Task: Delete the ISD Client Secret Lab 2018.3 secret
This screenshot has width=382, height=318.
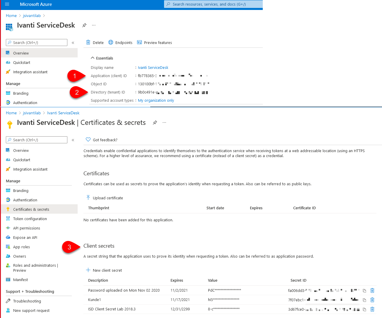Action: tap(372, 309)
